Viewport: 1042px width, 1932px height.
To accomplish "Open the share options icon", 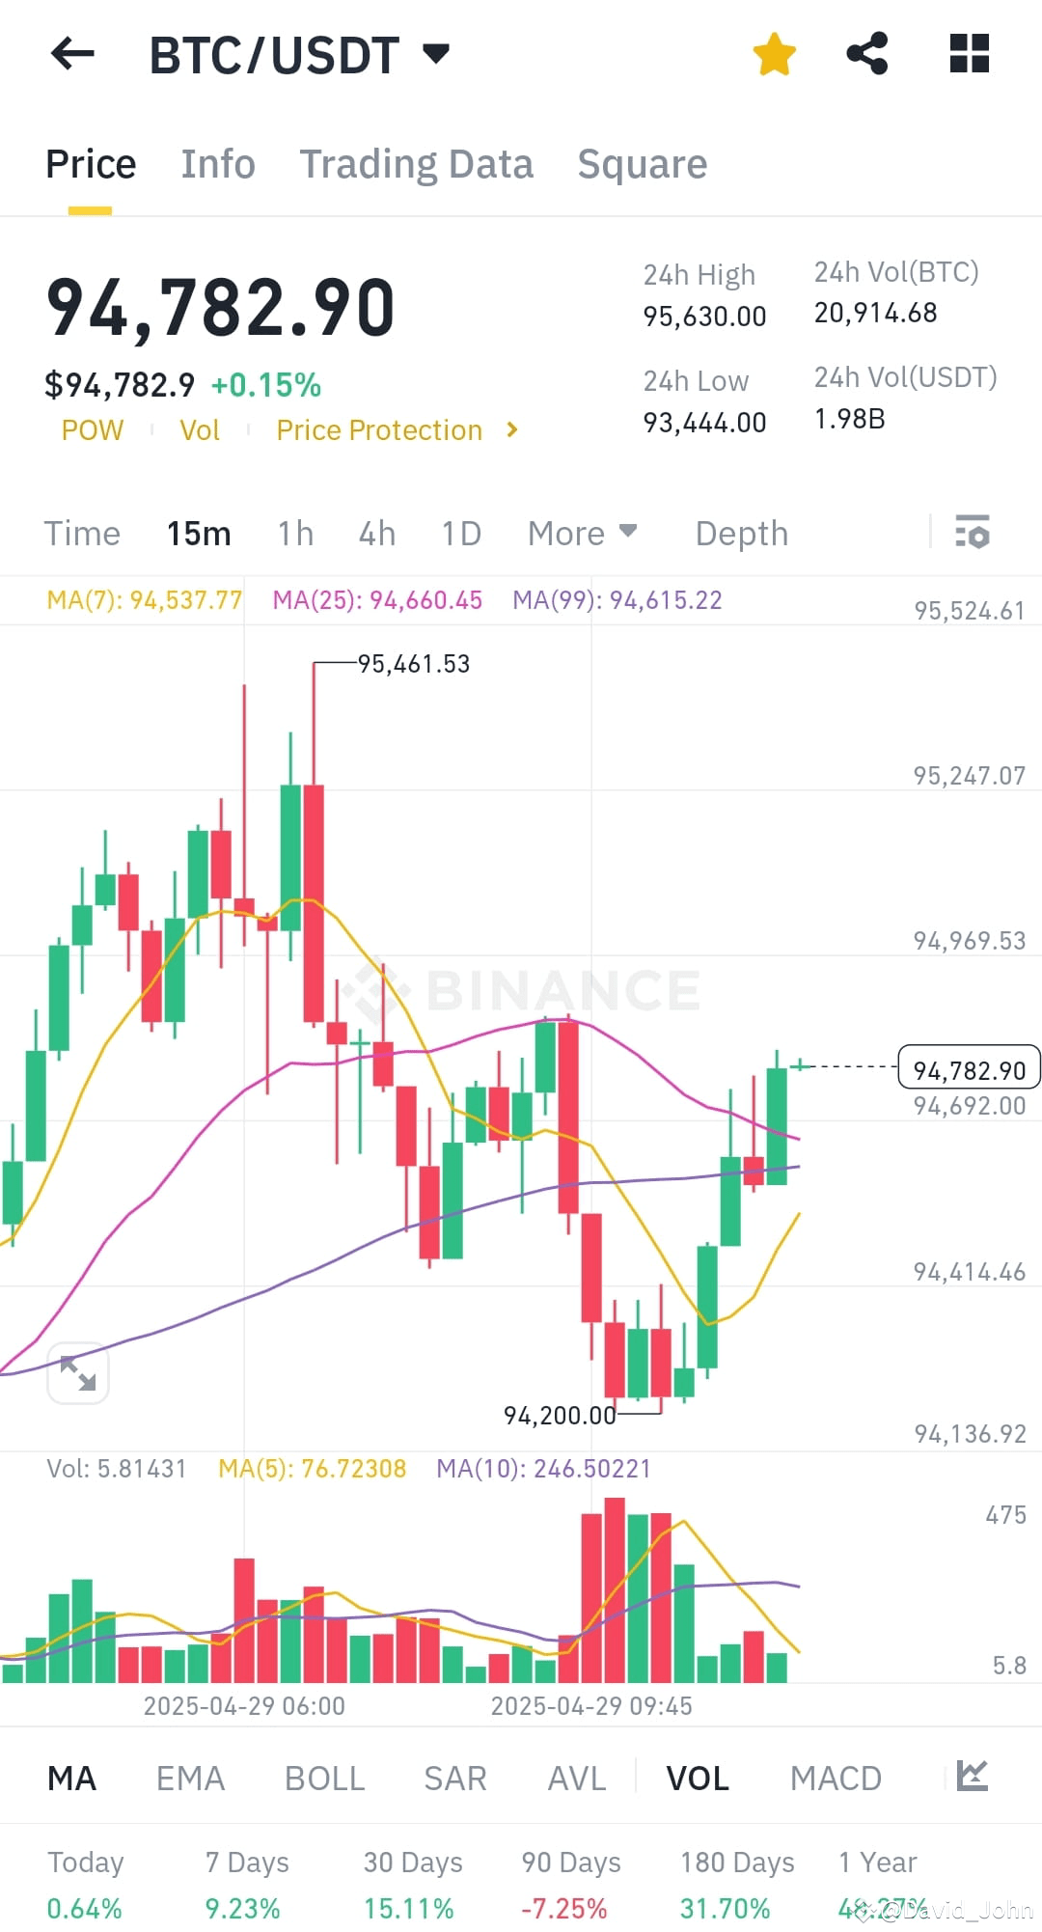I will coord(869,55).
